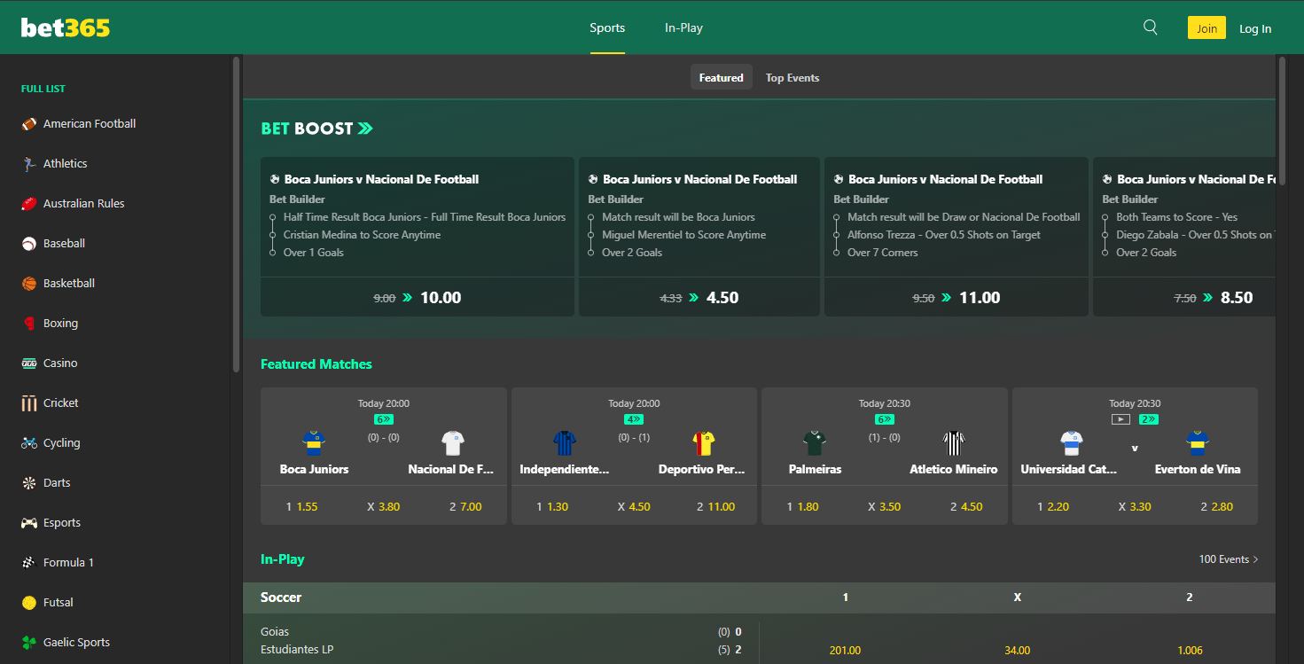Screen dimensions: 1304x664
Task: Open Goias v Estudiantes LP match
Action: (x=501, y=641)
